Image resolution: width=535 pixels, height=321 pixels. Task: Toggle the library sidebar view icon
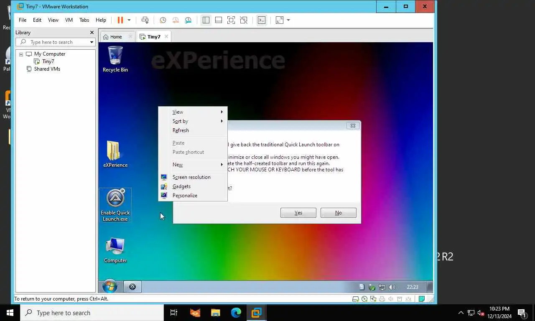point(206,20)
